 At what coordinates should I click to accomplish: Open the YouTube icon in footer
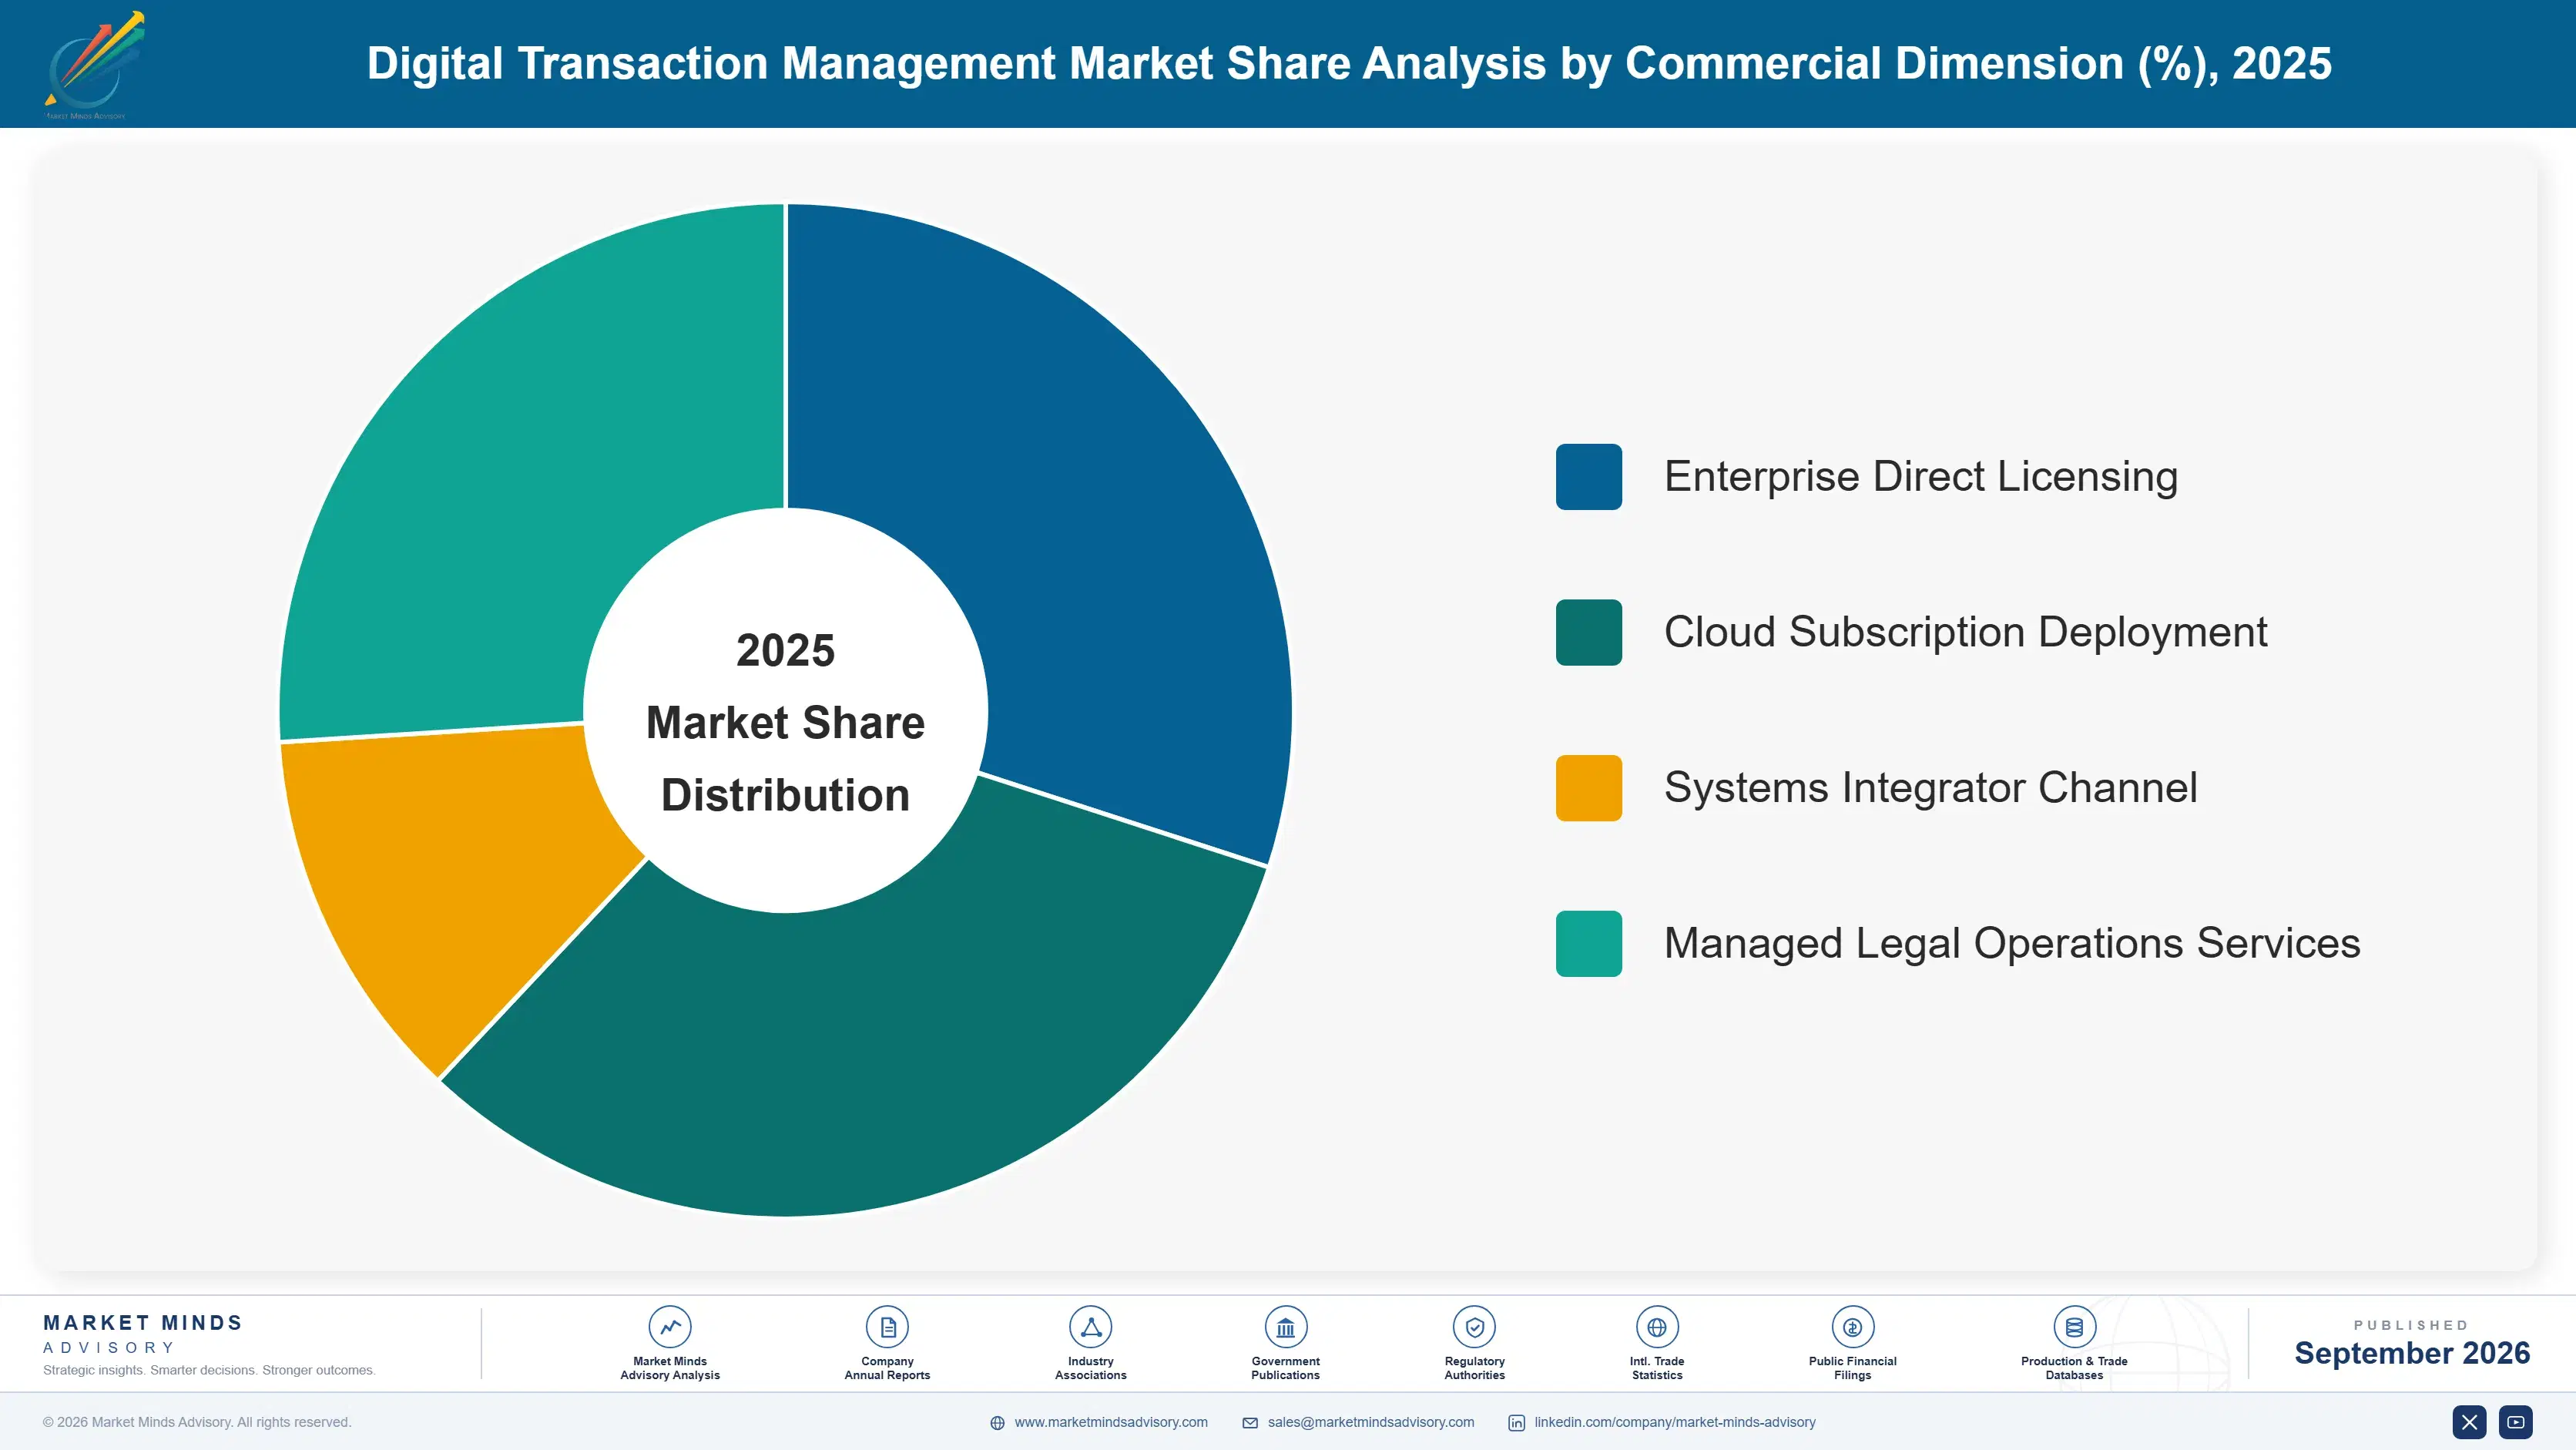point(2516,1422)
